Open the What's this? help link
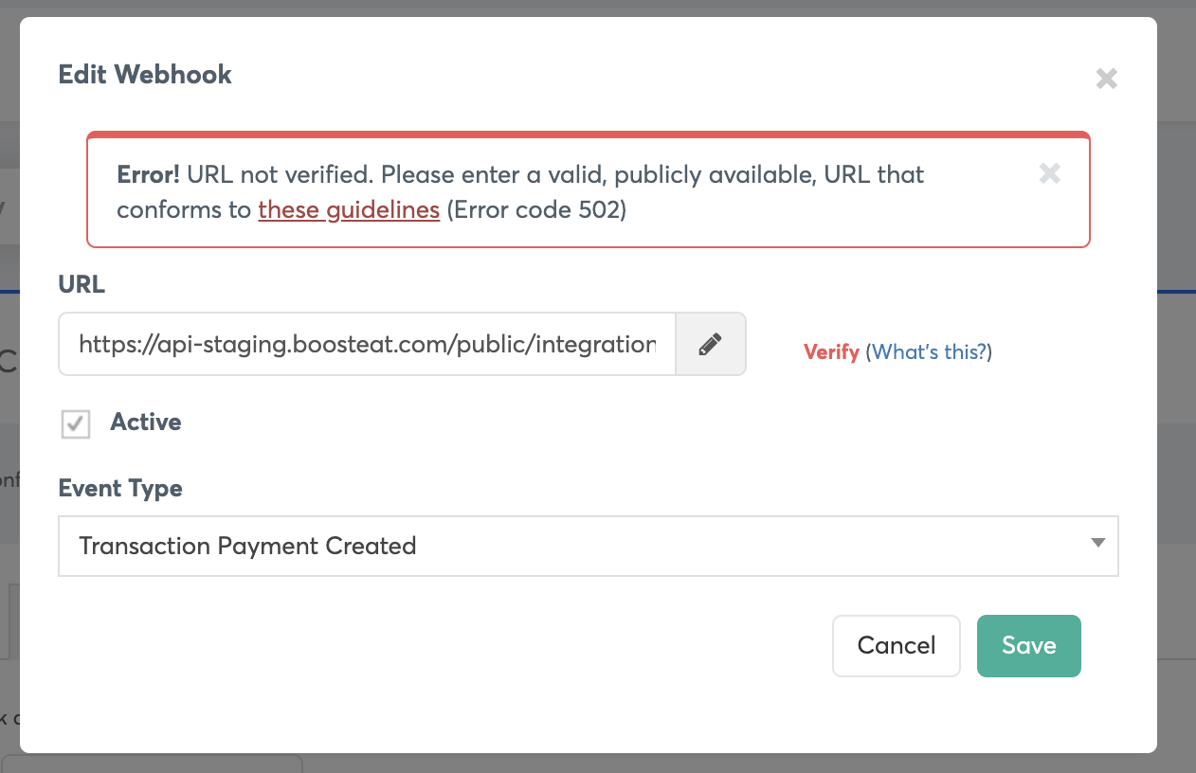Image resolution: width=1196 pixels, height=773 pixels. (x=930, y=351)
